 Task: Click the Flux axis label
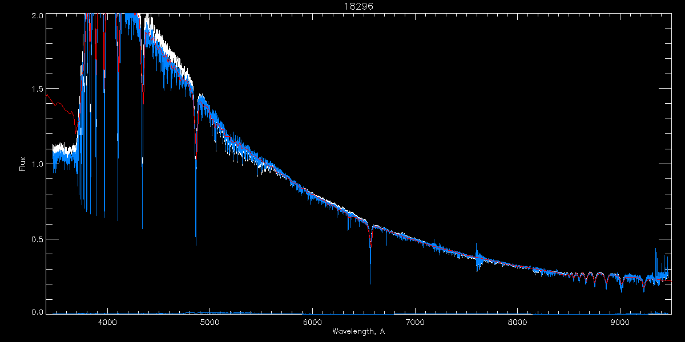(x=23, y=164)
